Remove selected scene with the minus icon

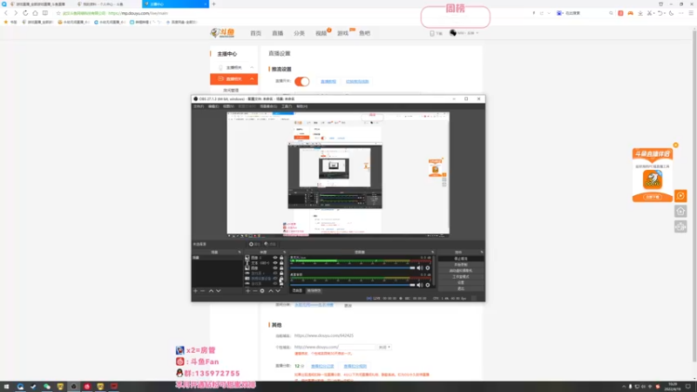tap(203, 291)
